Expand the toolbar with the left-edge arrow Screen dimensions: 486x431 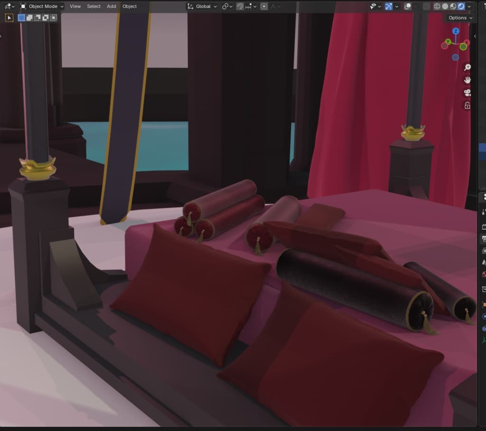(1, 36)
